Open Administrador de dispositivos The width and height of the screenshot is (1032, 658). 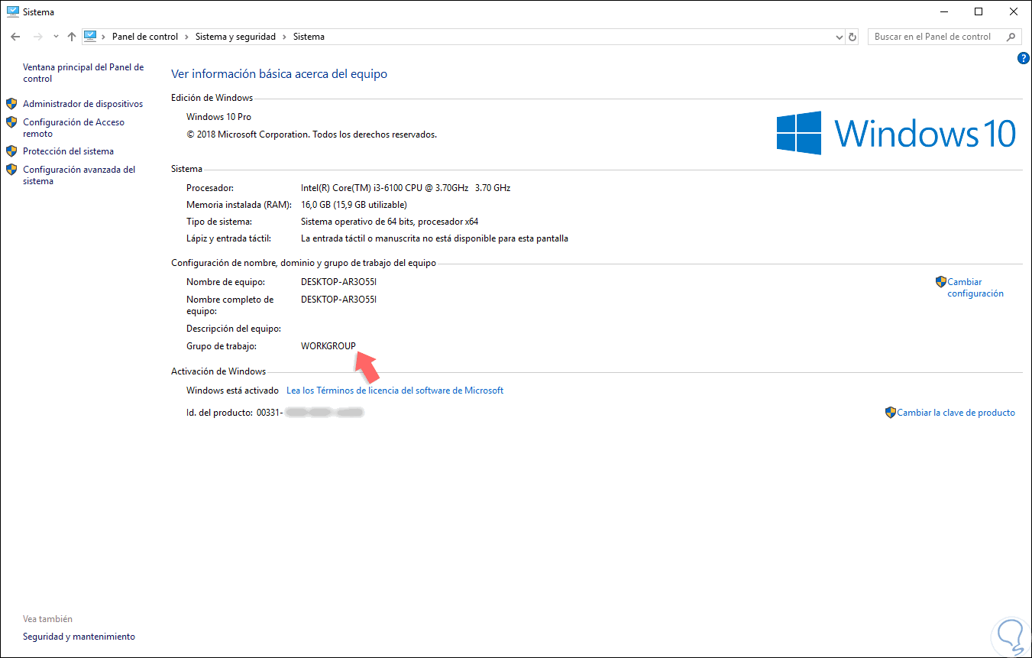(x=82, y=104)
